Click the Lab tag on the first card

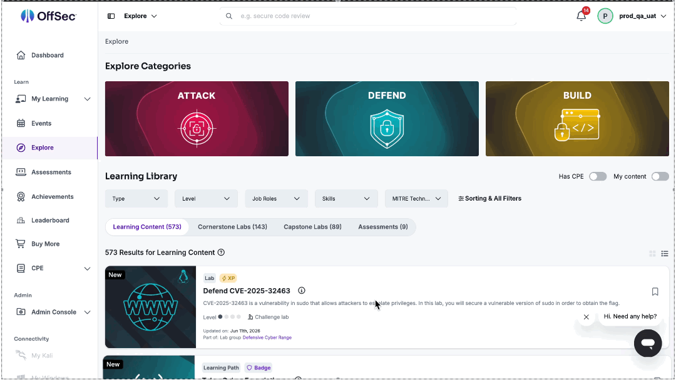(x=210, y=278)
